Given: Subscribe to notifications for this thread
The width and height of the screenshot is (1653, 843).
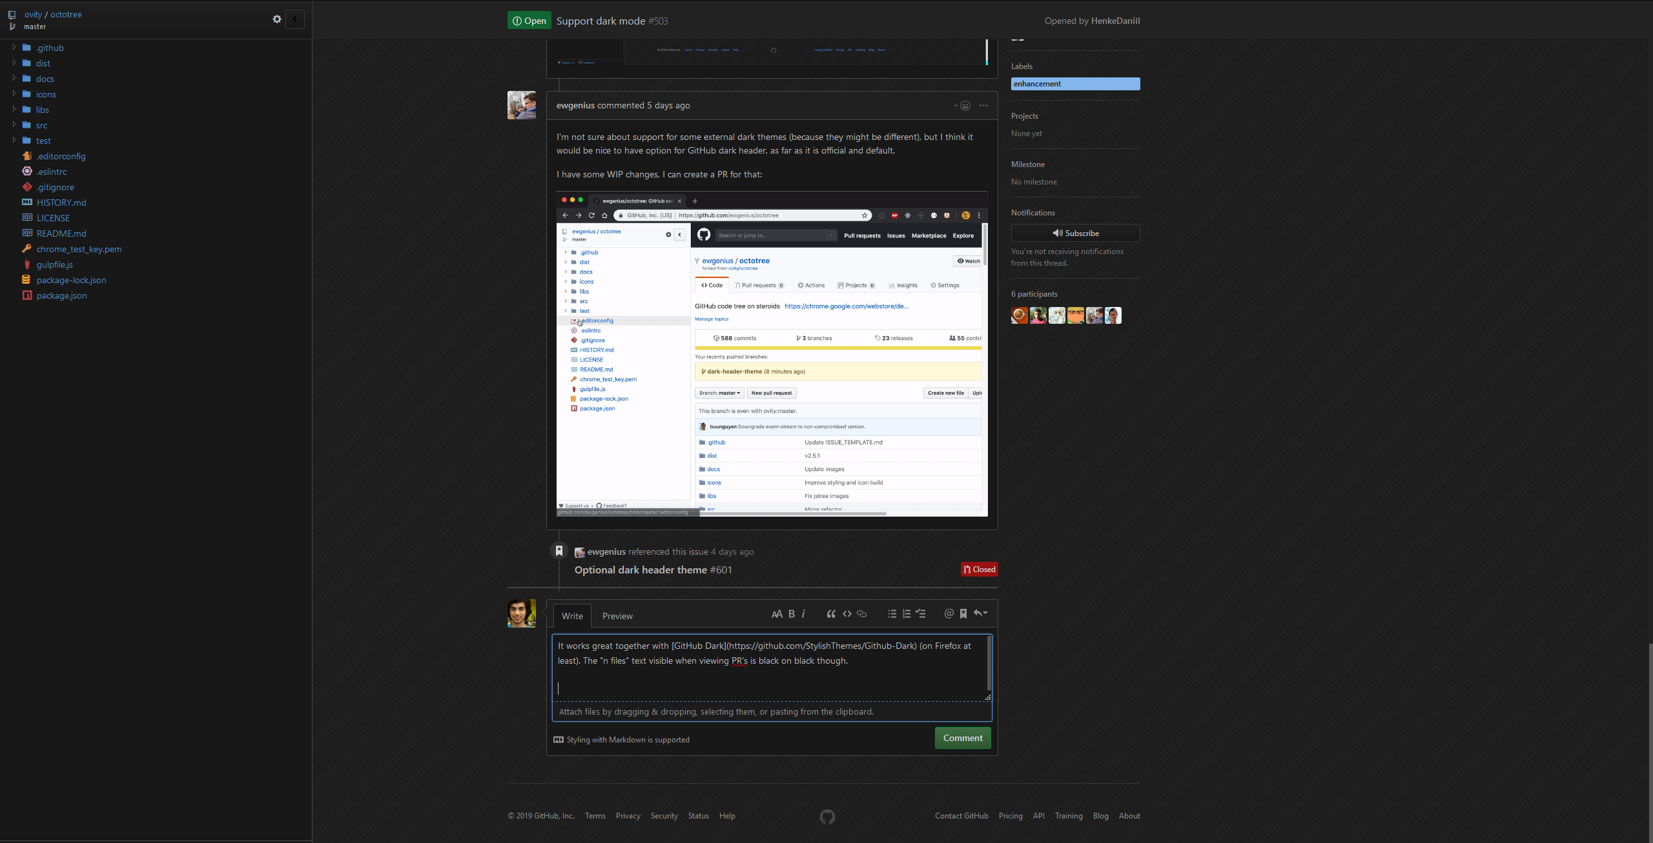Looking at the screenshot, I should 1075,233.
